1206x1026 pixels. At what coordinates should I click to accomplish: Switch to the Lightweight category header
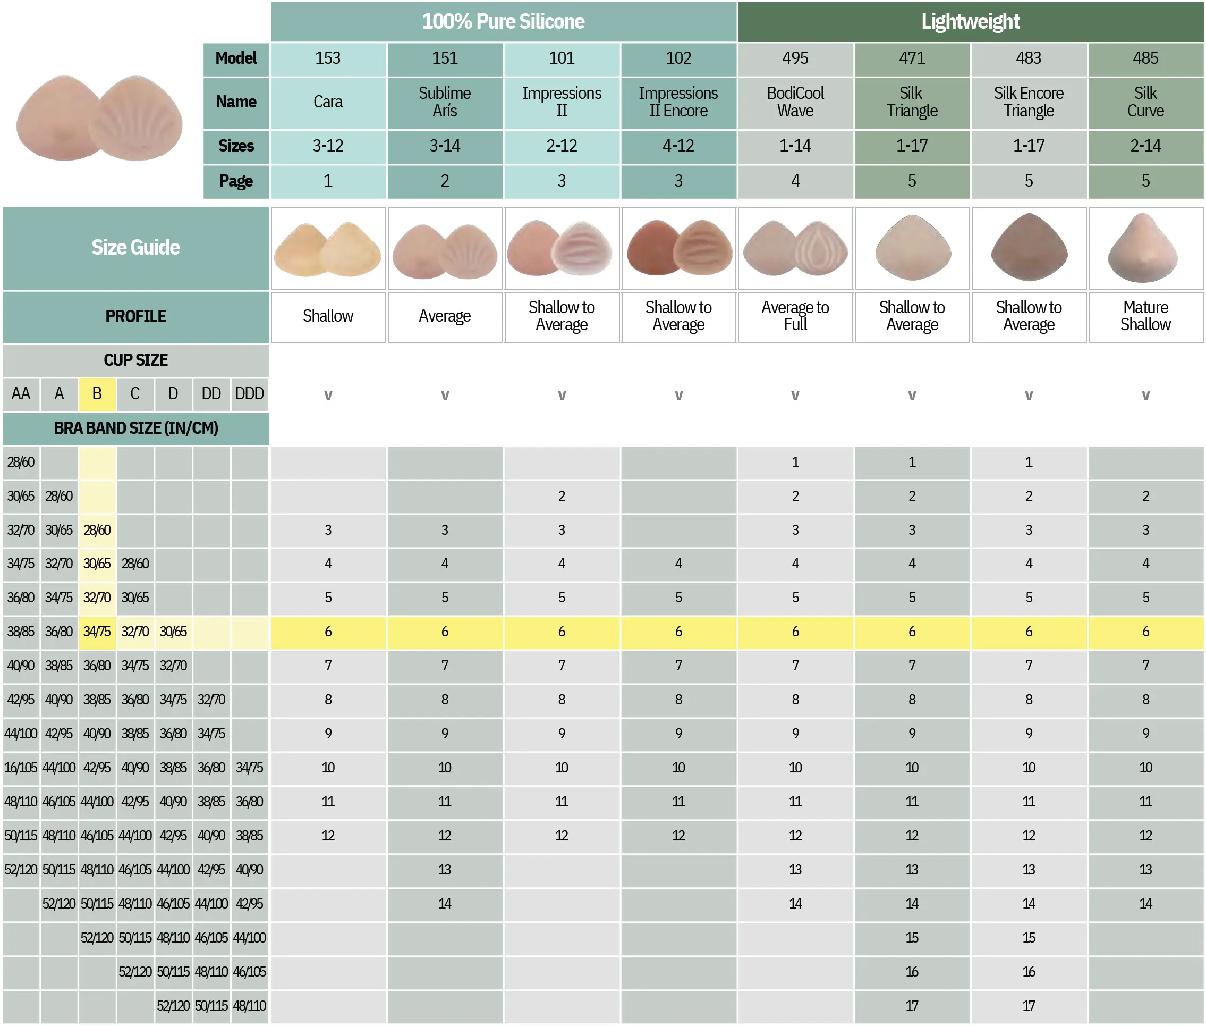point(971,21)
